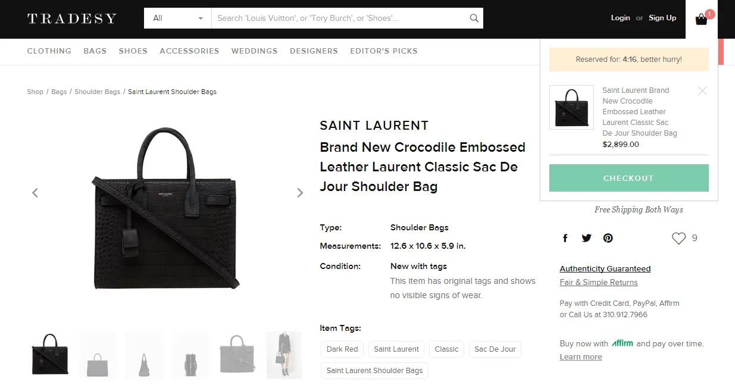Open the Authenticity Guaranteed link

coord(605,269)
